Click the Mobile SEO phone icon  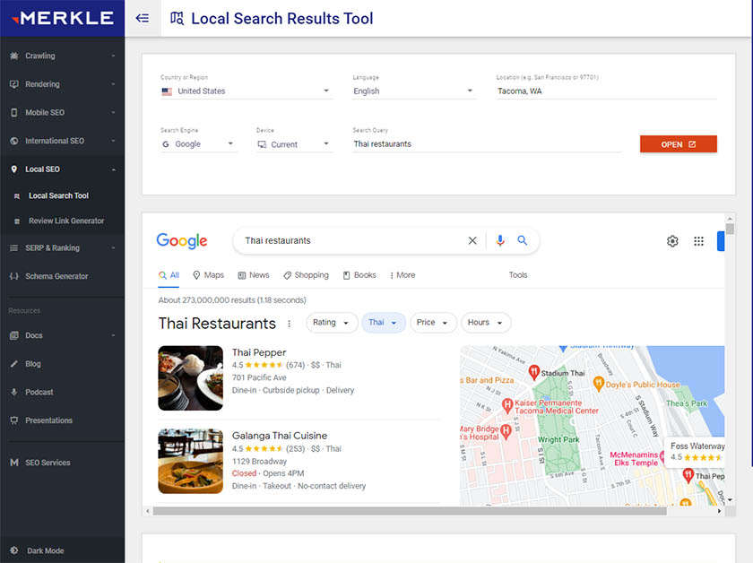tap(14, 112)
